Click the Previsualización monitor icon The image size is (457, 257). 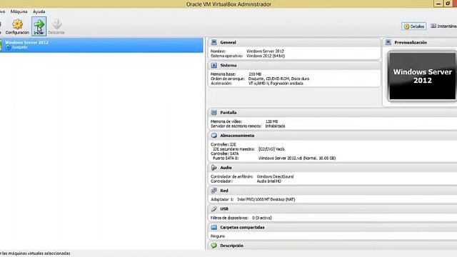click(388, 43)
